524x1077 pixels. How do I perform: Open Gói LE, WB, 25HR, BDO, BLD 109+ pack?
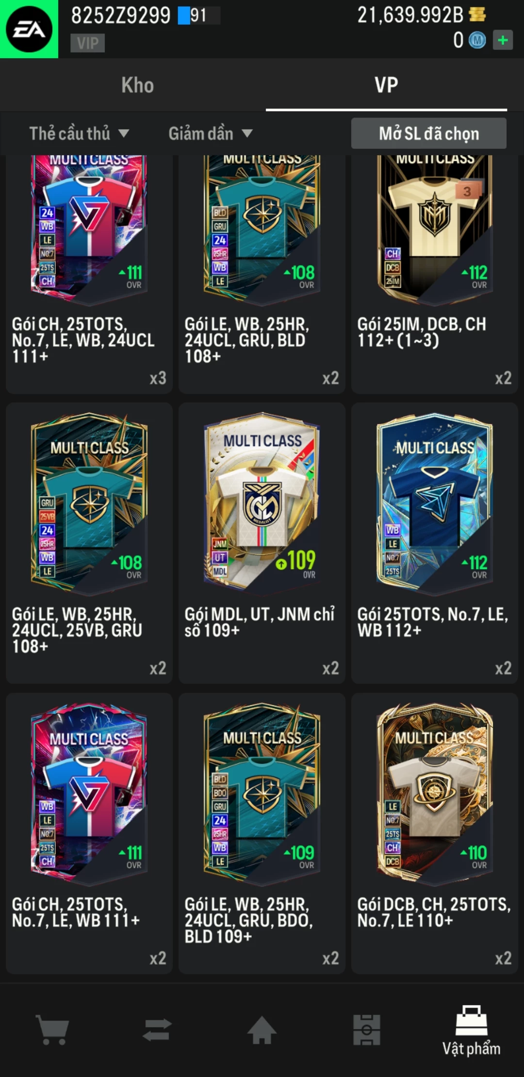tap(262, 833)
